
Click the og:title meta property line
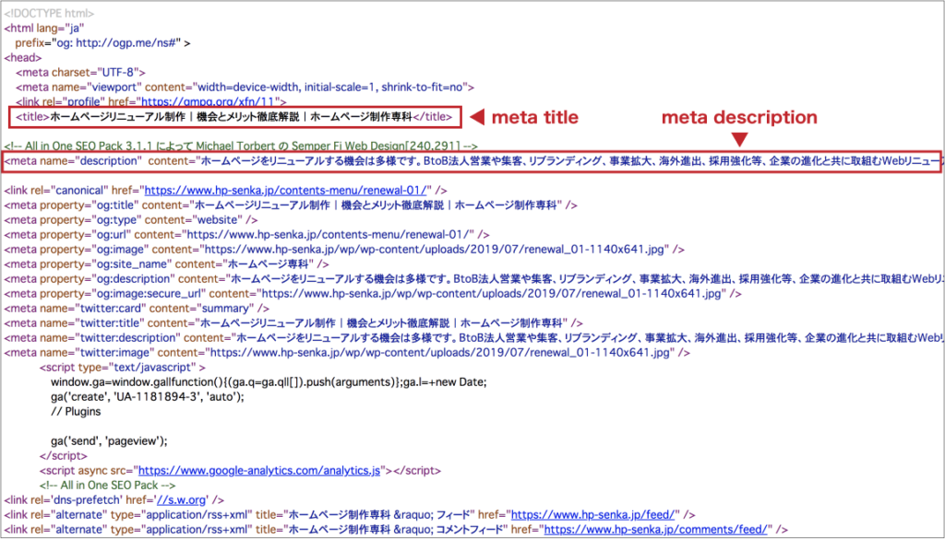click(x=291, y=205)
